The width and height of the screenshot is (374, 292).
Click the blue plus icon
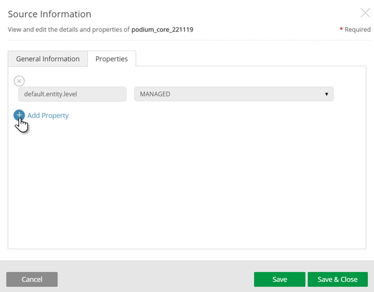(19, 115)
